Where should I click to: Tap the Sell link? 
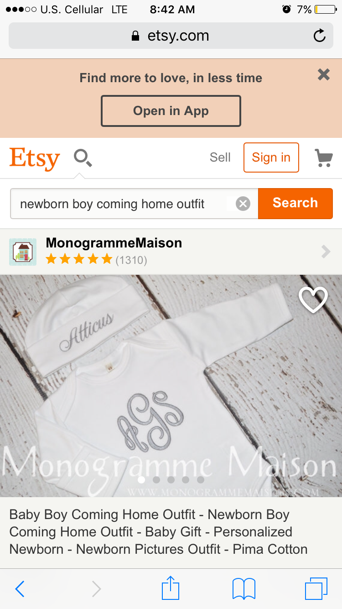[x=220, y=157]
